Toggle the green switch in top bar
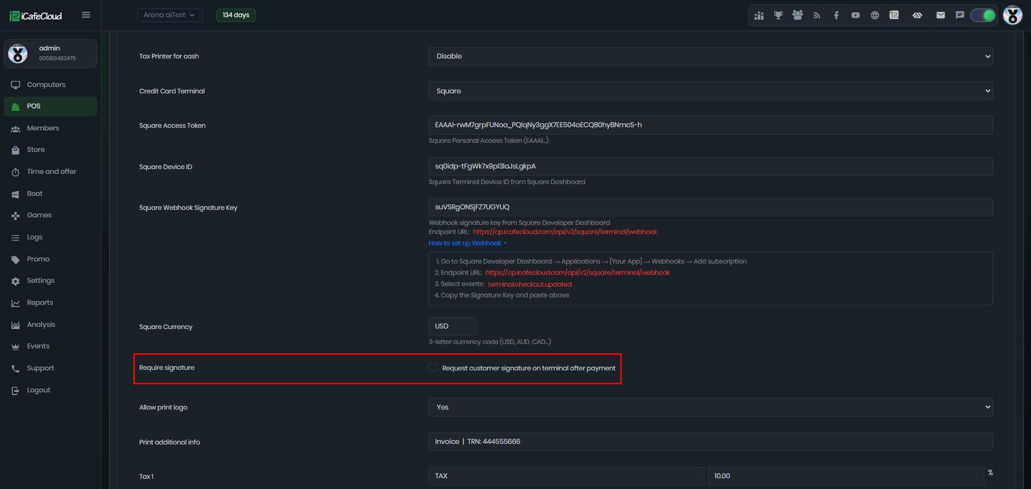Image resolution: width=1031 pixels, height=489 pixels. (983, 16)
